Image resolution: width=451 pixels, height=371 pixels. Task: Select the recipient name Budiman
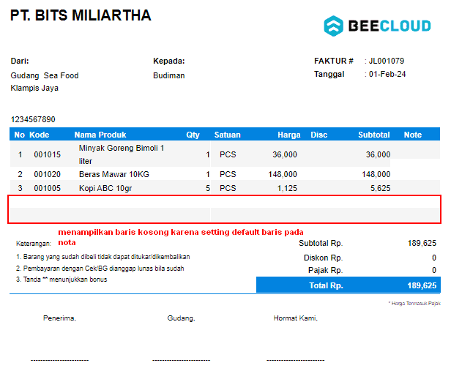[169, 75]
